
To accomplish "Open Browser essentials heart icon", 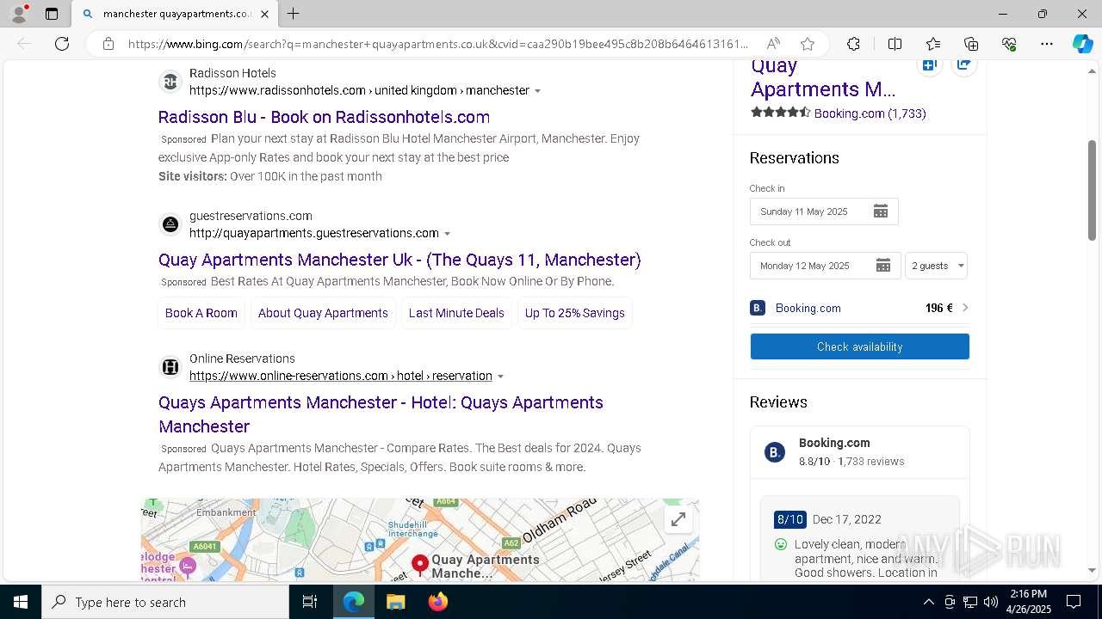I will pos(1009,44).
